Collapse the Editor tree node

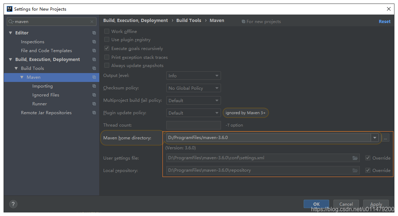10,33
